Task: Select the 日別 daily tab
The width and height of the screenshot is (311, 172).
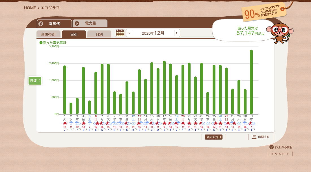Action: click(x=74, y=34)
